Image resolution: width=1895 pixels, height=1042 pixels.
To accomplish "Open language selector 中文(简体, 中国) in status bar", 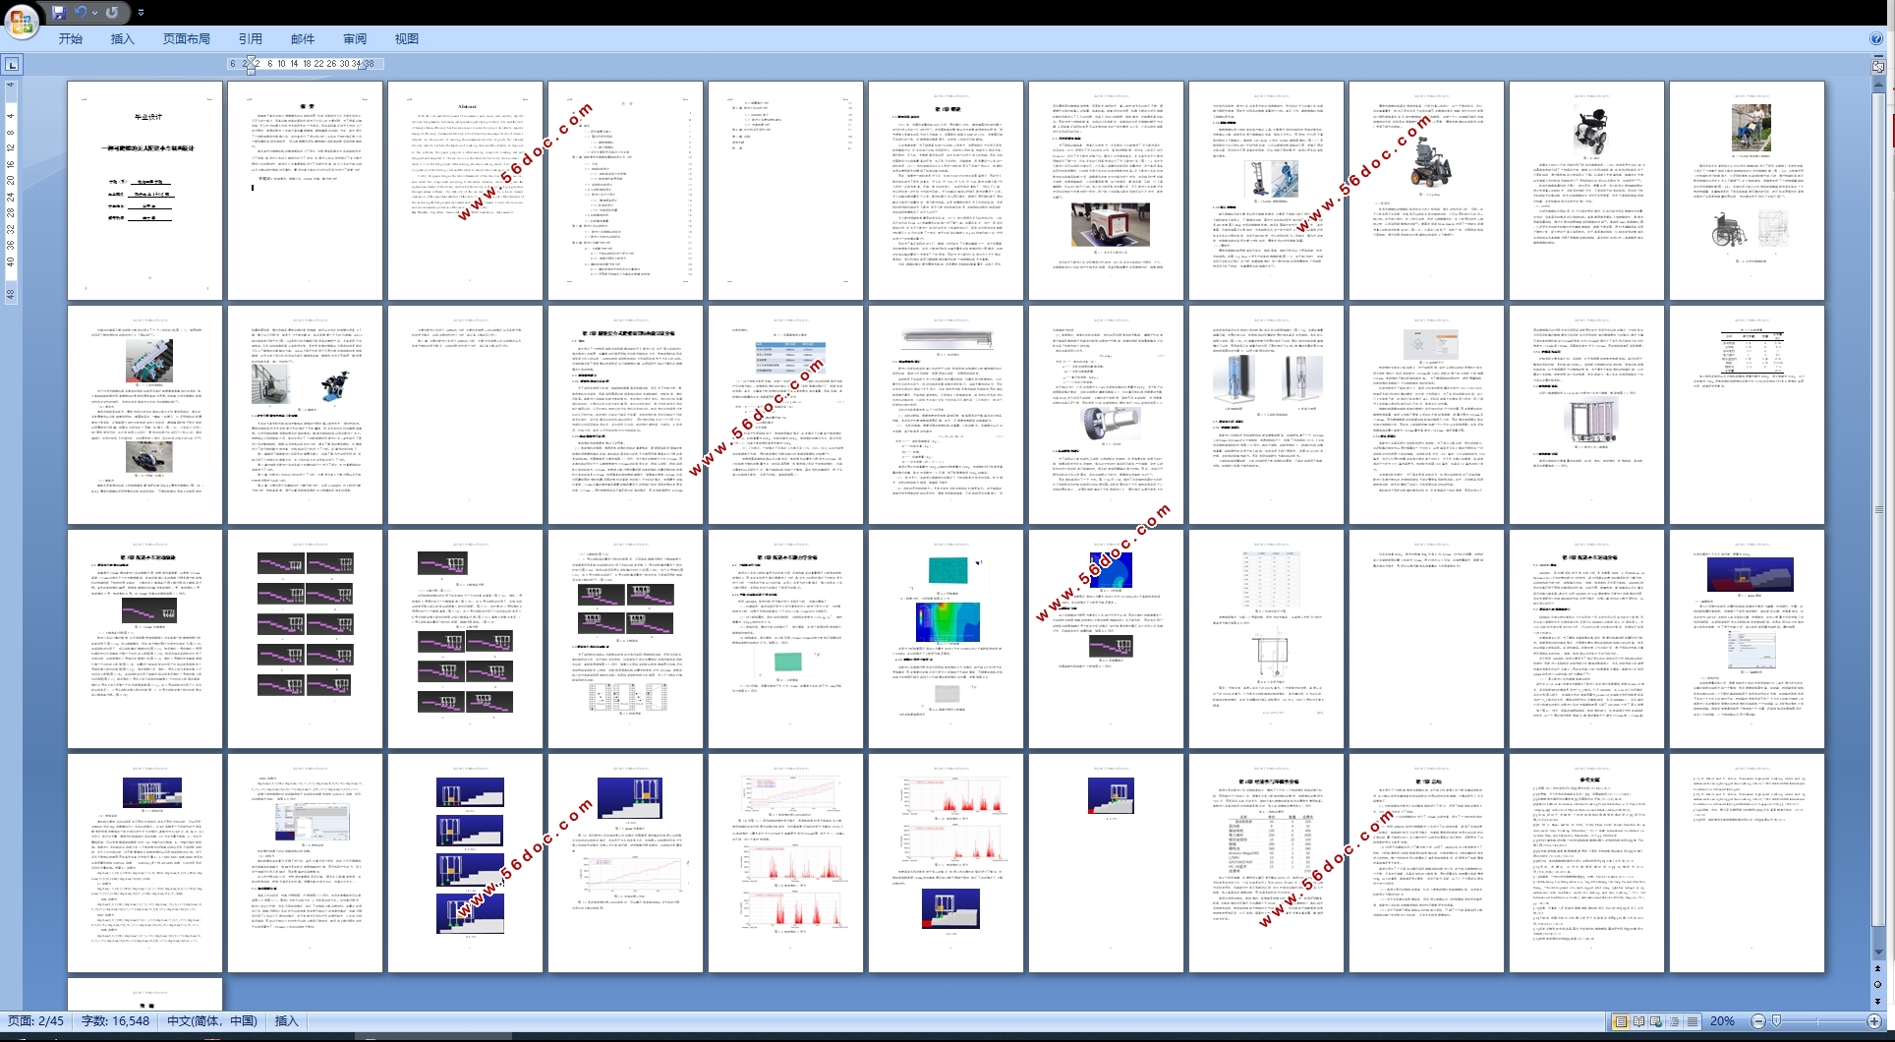I will [212, 1021].
